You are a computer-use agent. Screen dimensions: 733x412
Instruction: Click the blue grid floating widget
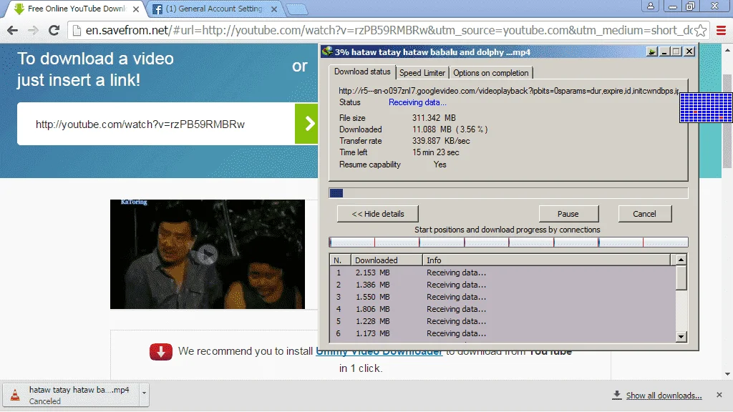706,107
